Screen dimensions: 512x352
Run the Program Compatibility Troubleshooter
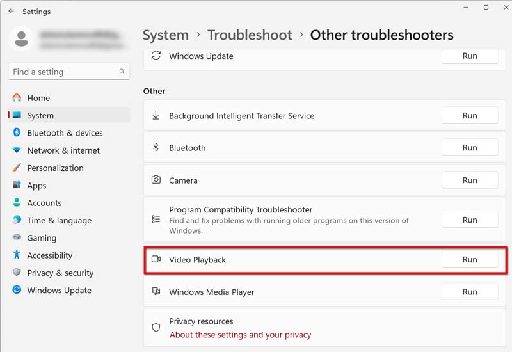(x=470, y=220)
